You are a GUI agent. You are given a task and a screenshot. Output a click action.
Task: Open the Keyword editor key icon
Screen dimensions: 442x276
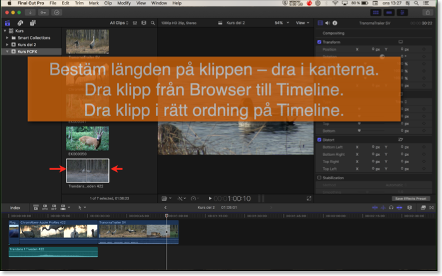click(x=43, y=13)
